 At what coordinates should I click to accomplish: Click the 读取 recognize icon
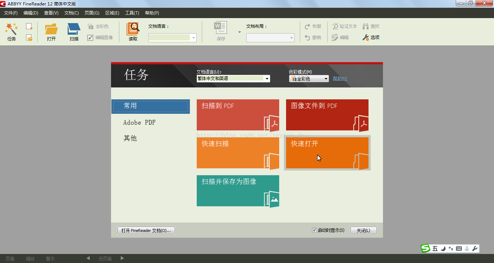(133, 29)
